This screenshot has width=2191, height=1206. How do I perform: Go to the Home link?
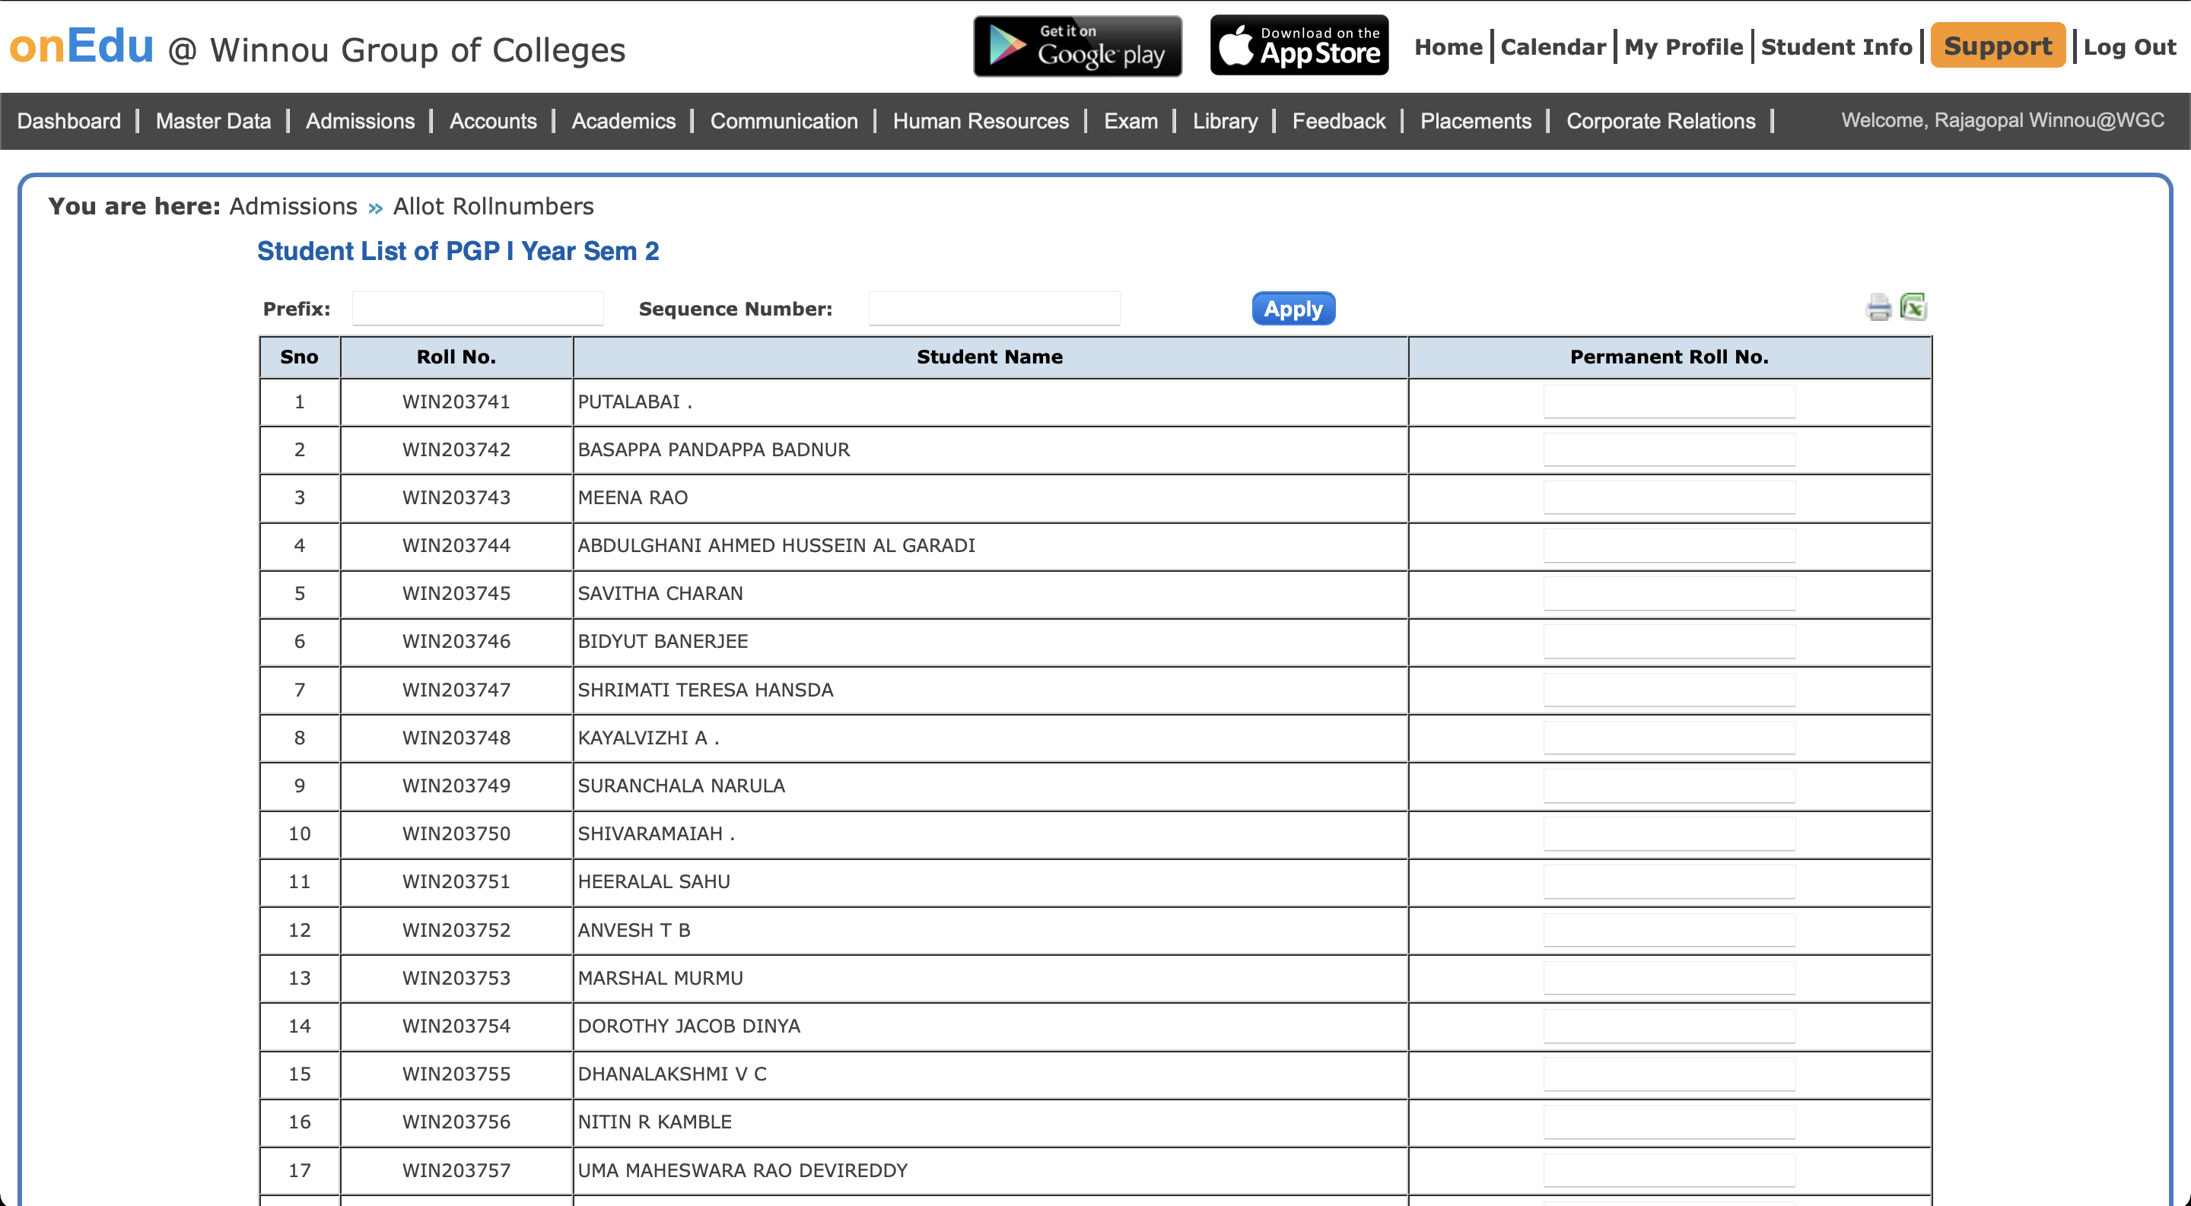(1448, 48)
